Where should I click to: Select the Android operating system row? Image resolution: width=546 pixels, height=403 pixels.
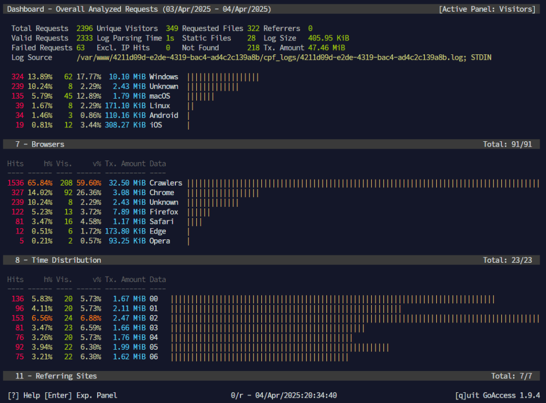pyautogui.click(x=164, y=115)
